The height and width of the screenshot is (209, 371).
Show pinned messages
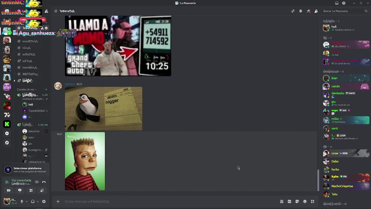(x=308, y=11)
